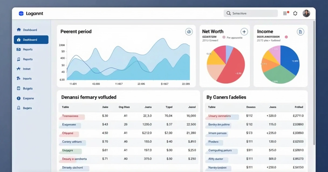Click the "1295.0" value cell
The width and height of the screenshot is (328, 172).
[x=147, y=124]
